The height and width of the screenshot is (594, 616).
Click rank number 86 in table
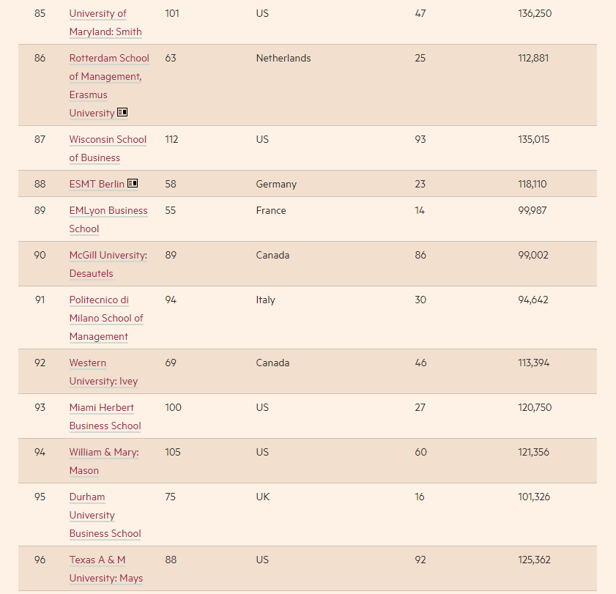(x=40, y=58)
